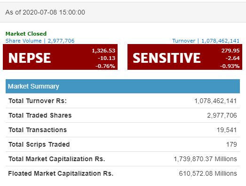Image resolution: width=246 pixels, height=186 pixels.
Task: Select the Total Traded Shares row
Action: tap(123, 115)
